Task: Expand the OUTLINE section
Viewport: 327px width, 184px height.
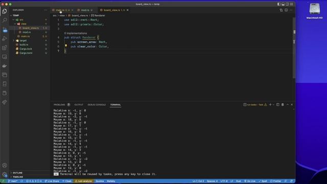Action: tap(17, 173)
